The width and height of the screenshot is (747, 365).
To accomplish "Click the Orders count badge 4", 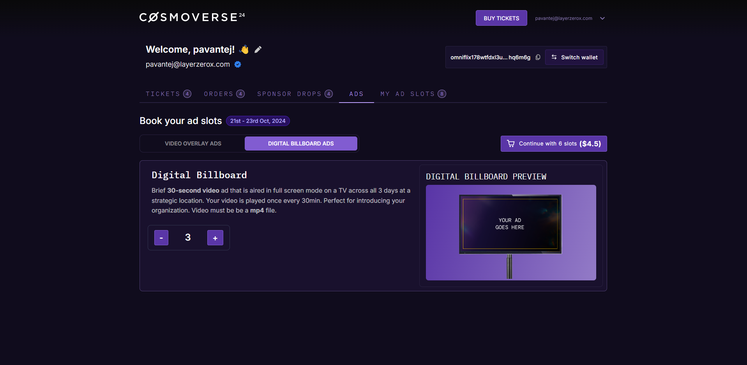I will point(240,94).
